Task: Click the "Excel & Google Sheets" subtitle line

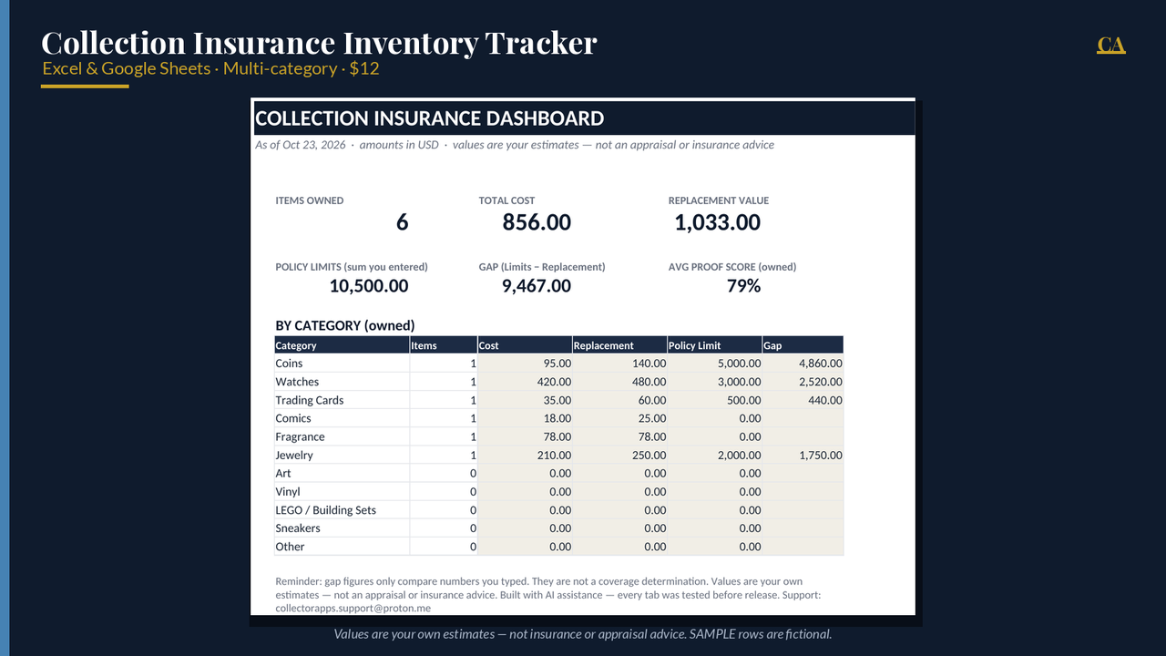Action: (x=210, y=68)
